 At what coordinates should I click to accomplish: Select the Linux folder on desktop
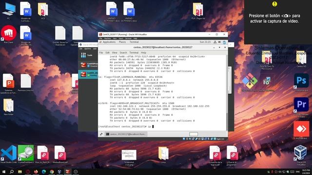pos(163,155)
